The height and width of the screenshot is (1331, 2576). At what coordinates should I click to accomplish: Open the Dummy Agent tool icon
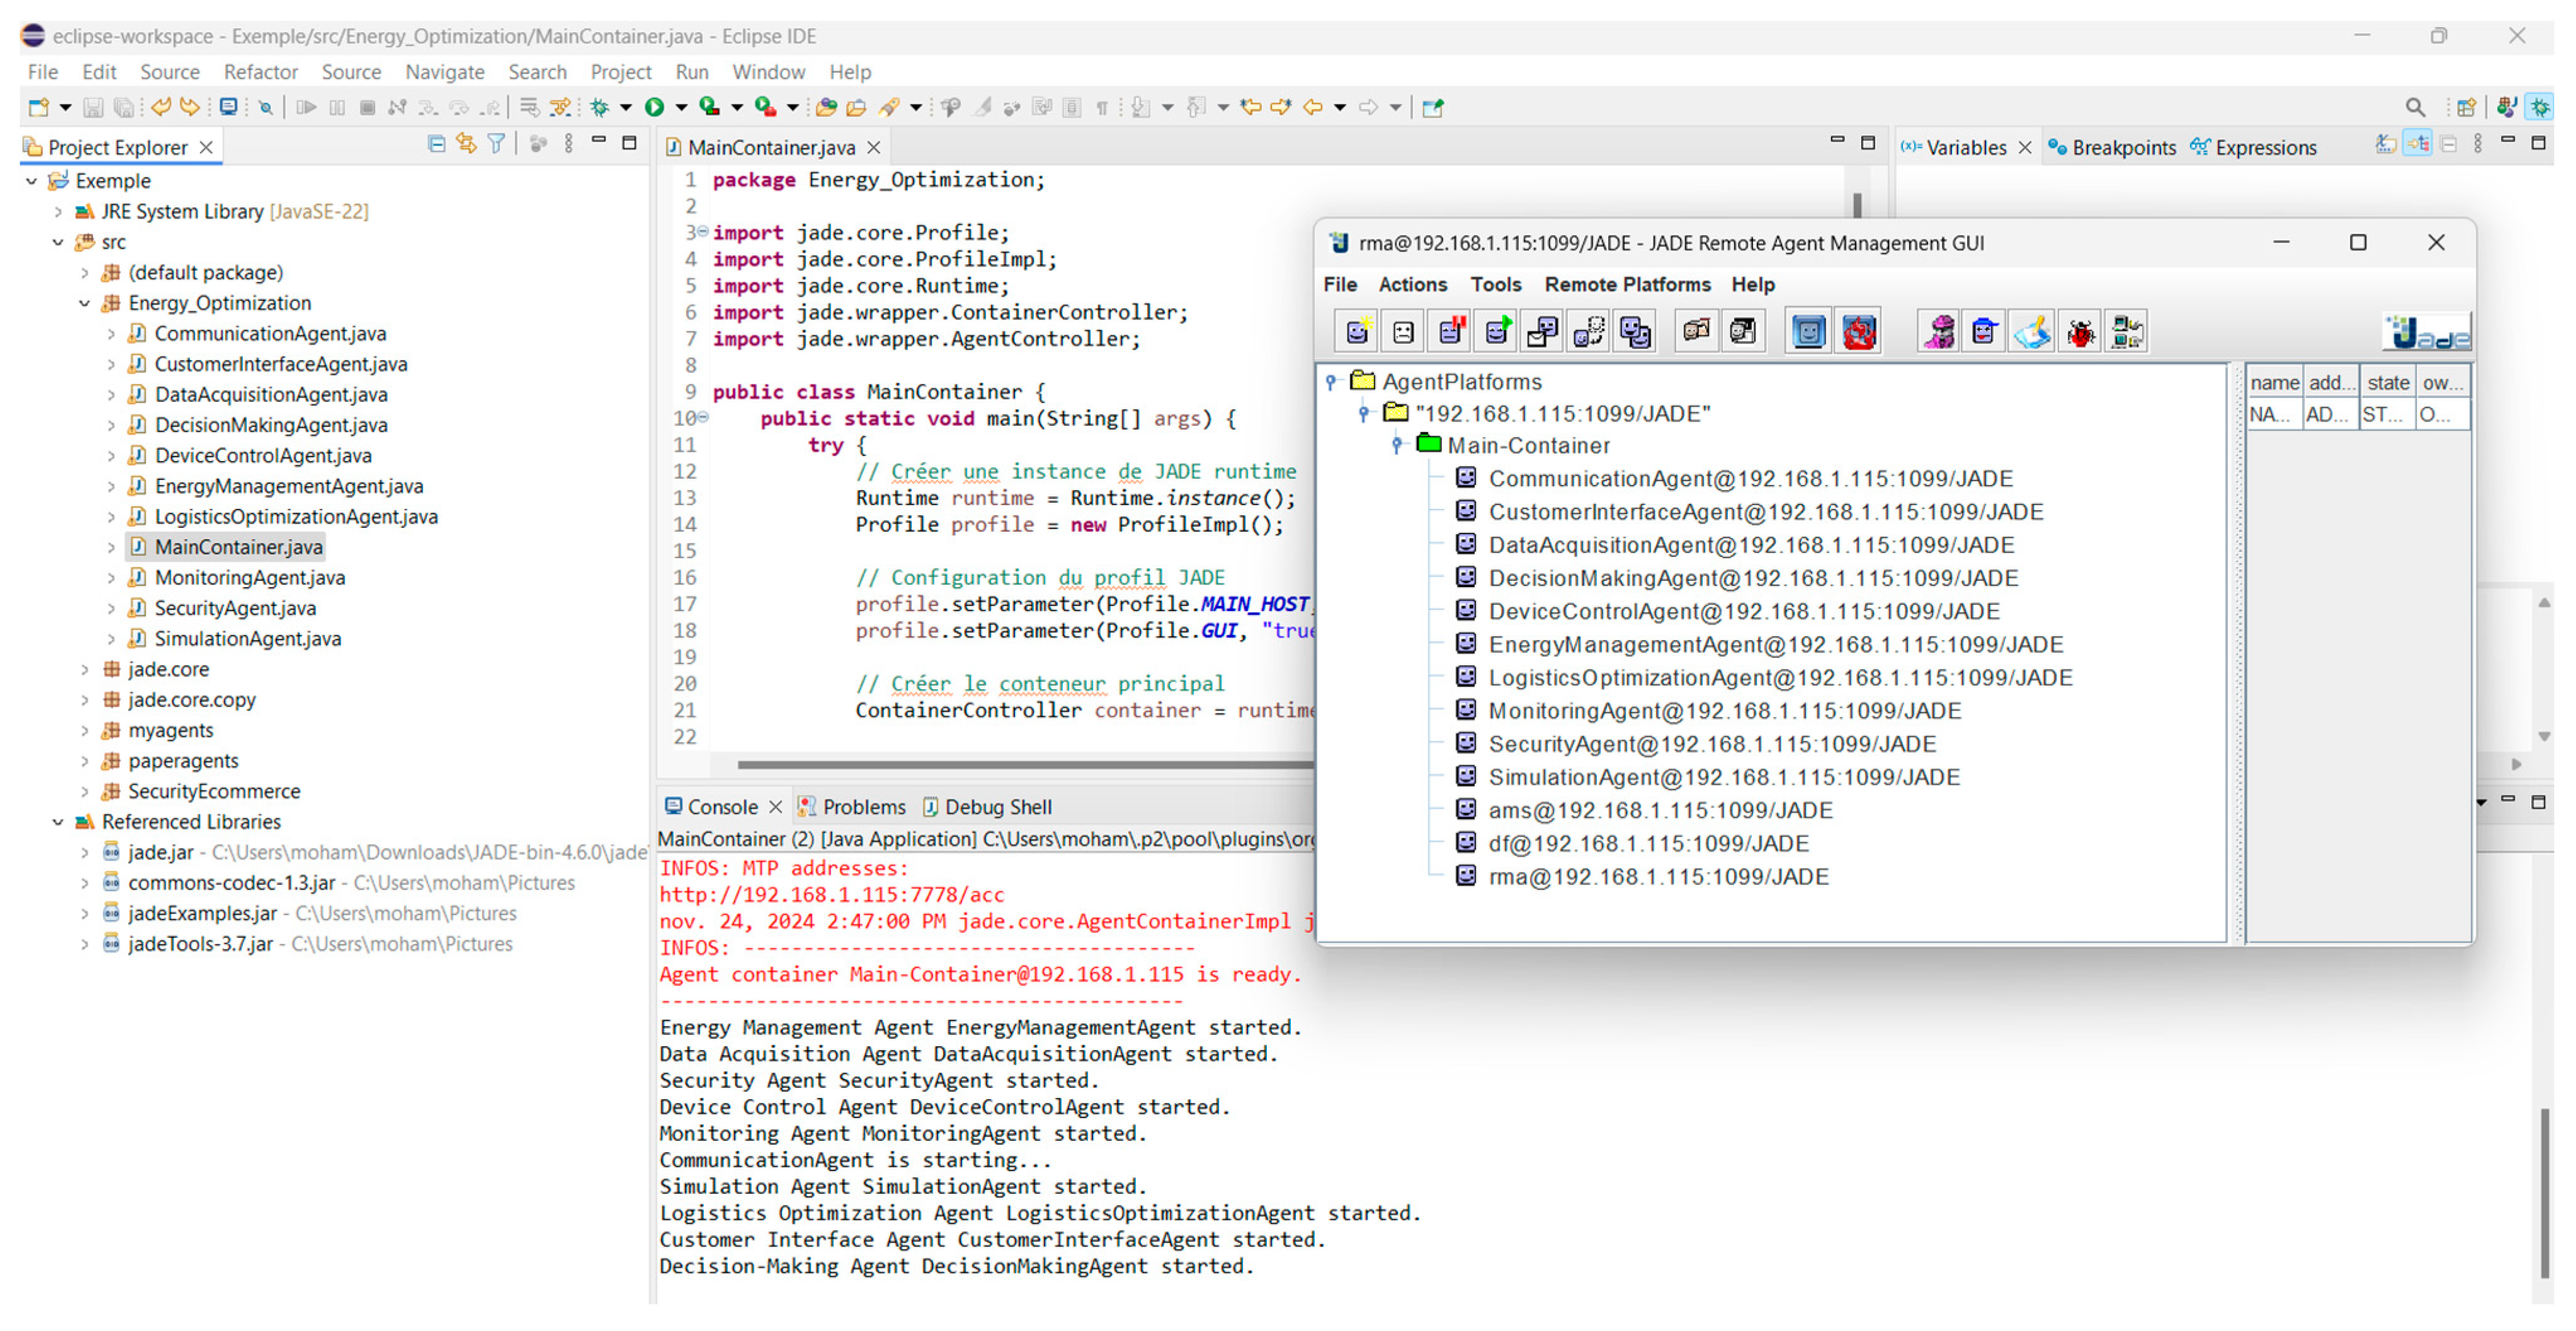pyautogui.click(x=1985, y=332)
